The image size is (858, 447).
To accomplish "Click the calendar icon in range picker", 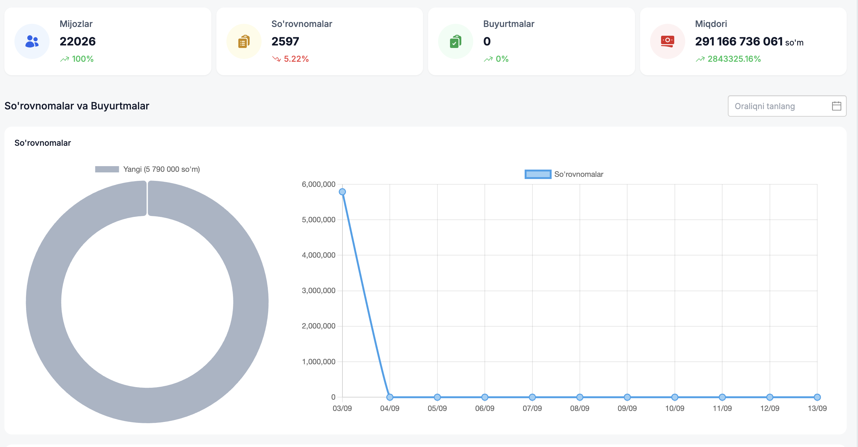I will tap(836, 106).
